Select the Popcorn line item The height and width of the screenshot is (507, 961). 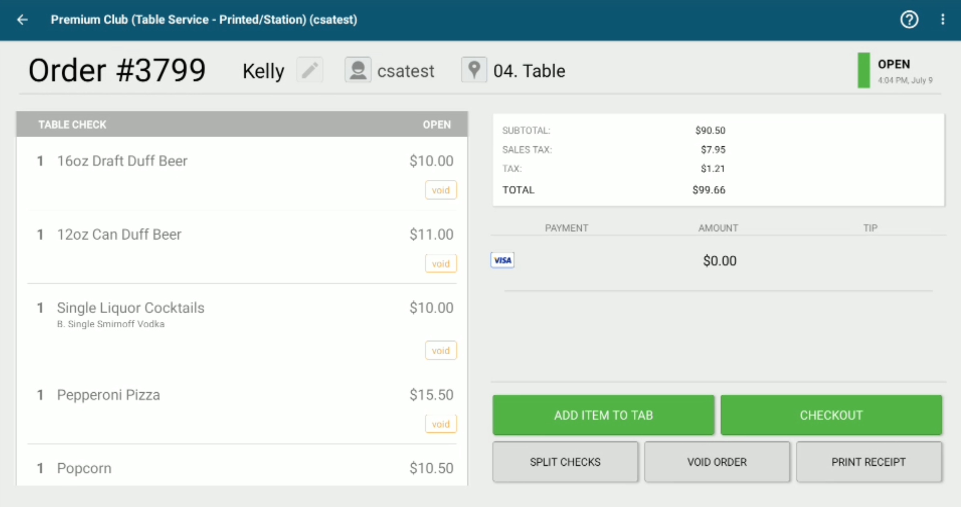[x=242, y=468]
